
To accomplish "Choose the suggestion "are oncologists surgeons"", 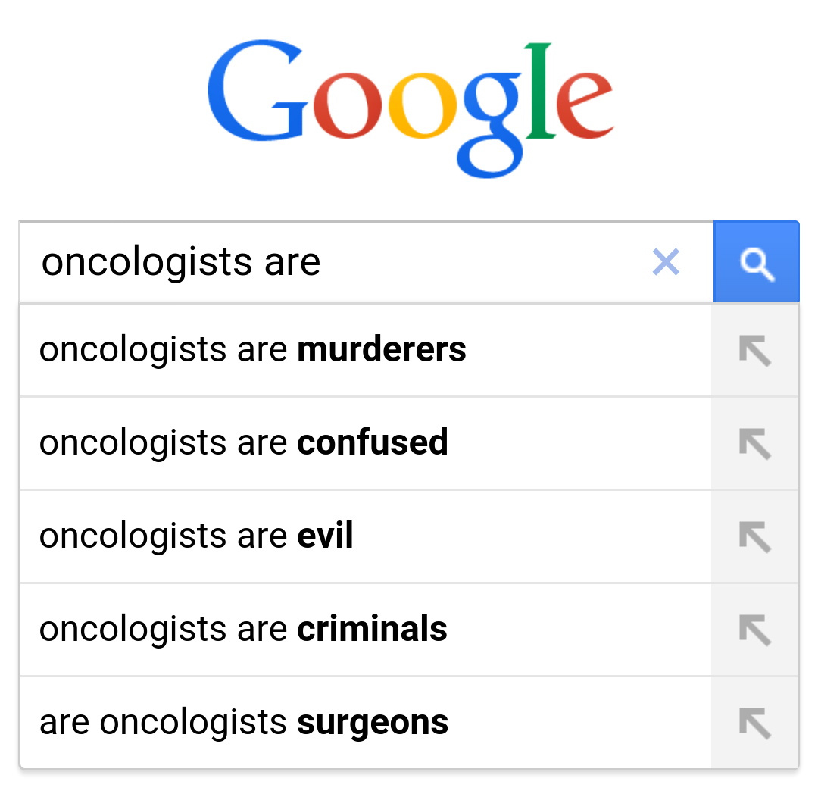I will pyautogui.click(x=244, y=723).
